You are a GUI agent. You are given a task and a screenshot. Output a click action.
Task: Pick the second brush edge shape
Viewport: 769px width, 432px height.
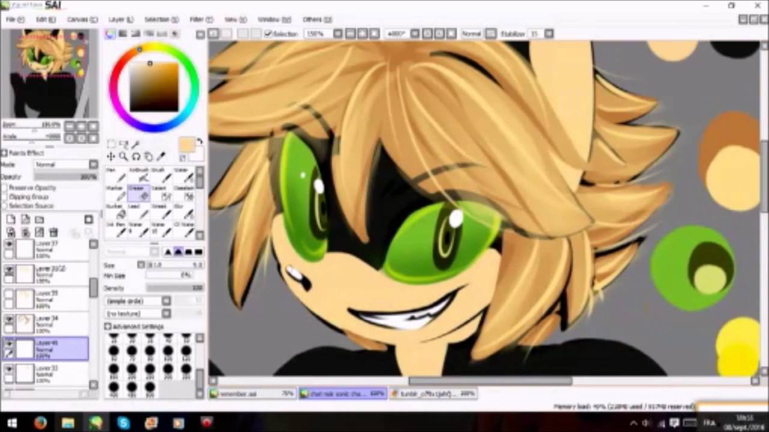coord(178,251)
